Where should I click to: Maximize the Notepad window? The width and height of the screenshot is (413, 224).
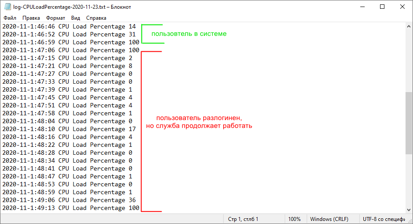(382, 7)
